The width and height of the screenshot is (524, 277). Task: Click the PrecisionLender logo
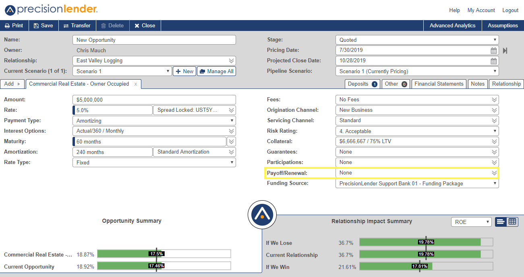point(51,10)
